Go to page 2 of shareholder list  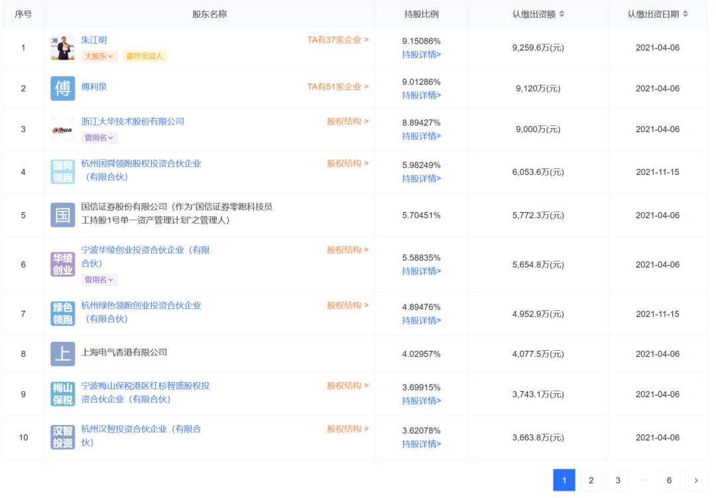(591, 479)
